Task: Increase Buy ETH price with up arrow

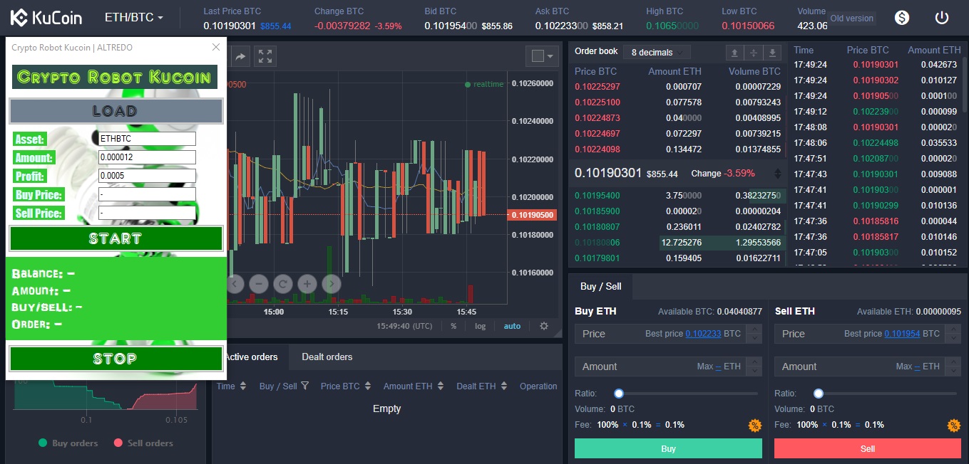Action: [756, 329]
